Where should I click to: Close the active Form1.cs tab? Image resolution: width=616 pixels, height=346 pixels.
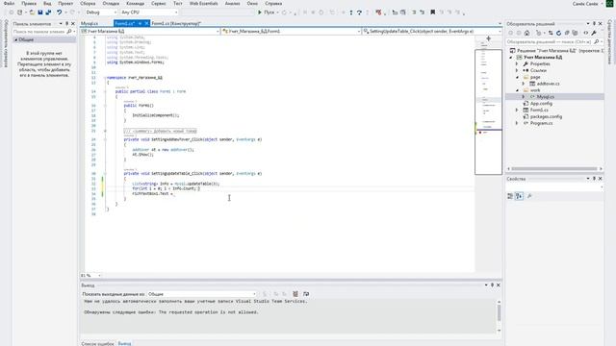146,23
